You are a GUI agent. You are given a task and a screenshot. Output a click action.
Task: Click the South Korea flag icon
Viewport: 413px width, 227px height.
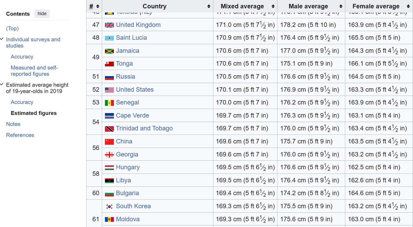[109, 207]
